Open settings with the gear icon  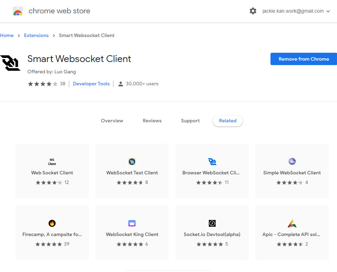pos(253,11)
